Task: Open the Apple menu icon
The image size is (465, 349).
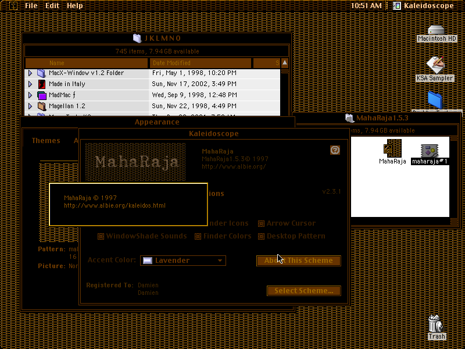Action: (x=13, y=6)
